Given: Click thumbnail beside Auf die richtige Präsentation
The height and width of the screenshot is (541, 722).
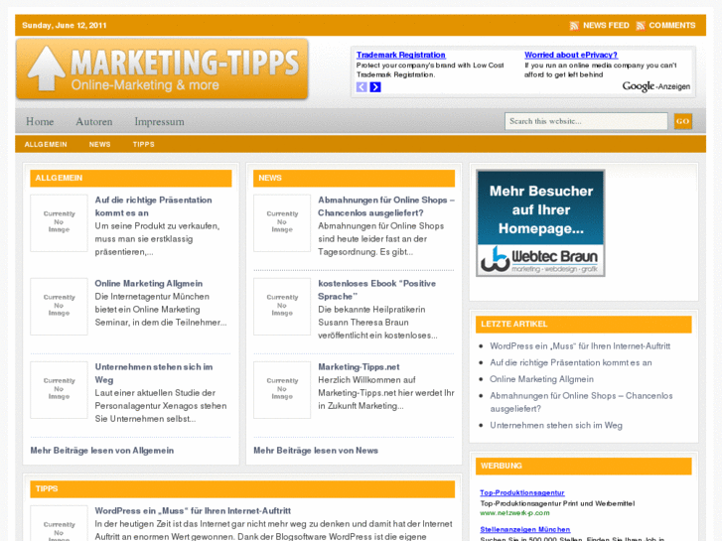Looking at the screenshot, I should (x=59, y=222).
